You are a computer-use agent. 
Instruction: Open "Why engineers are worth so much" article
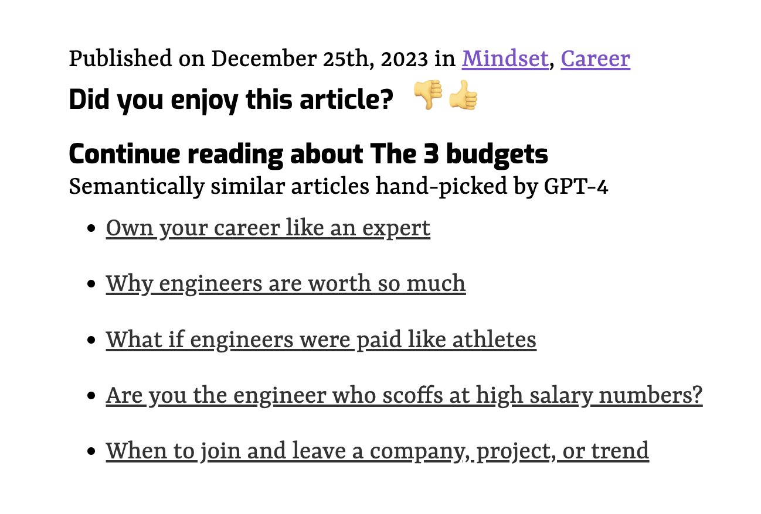coord(286,284)
